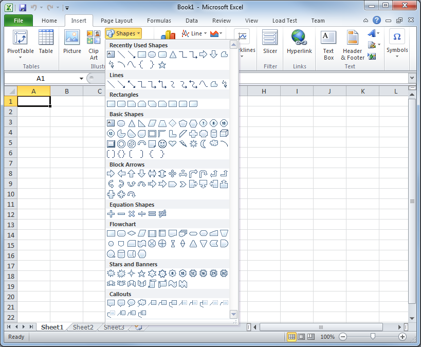
Task: Click the Slicer icon in Filter group
Action: [270, 43]
